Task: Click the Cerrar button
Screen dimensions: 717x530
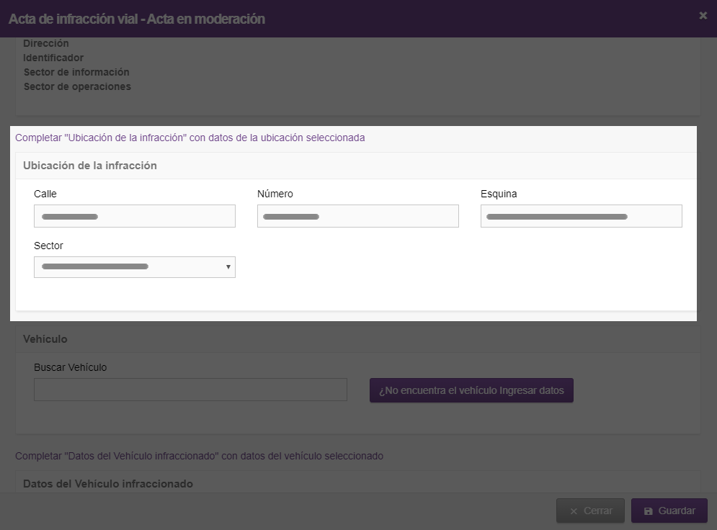Action: tap(590, 511)
